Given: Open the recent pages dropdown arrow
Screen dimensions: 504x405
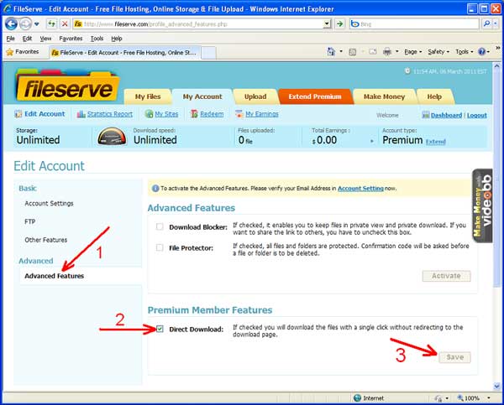Looking at the screenshot, I should point(37,23).
